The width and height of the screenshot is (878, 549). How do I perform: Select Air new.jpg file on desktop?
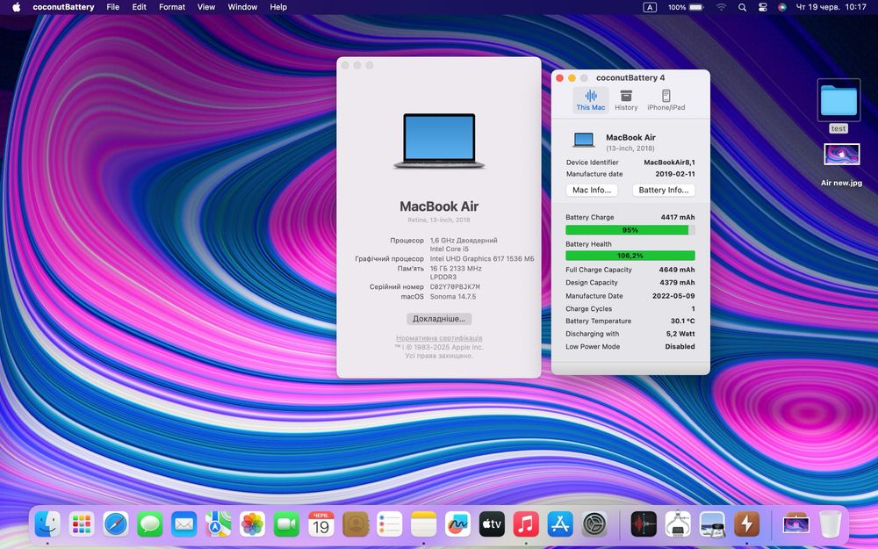coord(842,165)
